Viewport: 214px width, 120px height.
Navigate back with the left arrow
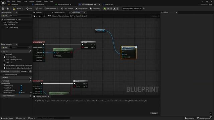40,16
